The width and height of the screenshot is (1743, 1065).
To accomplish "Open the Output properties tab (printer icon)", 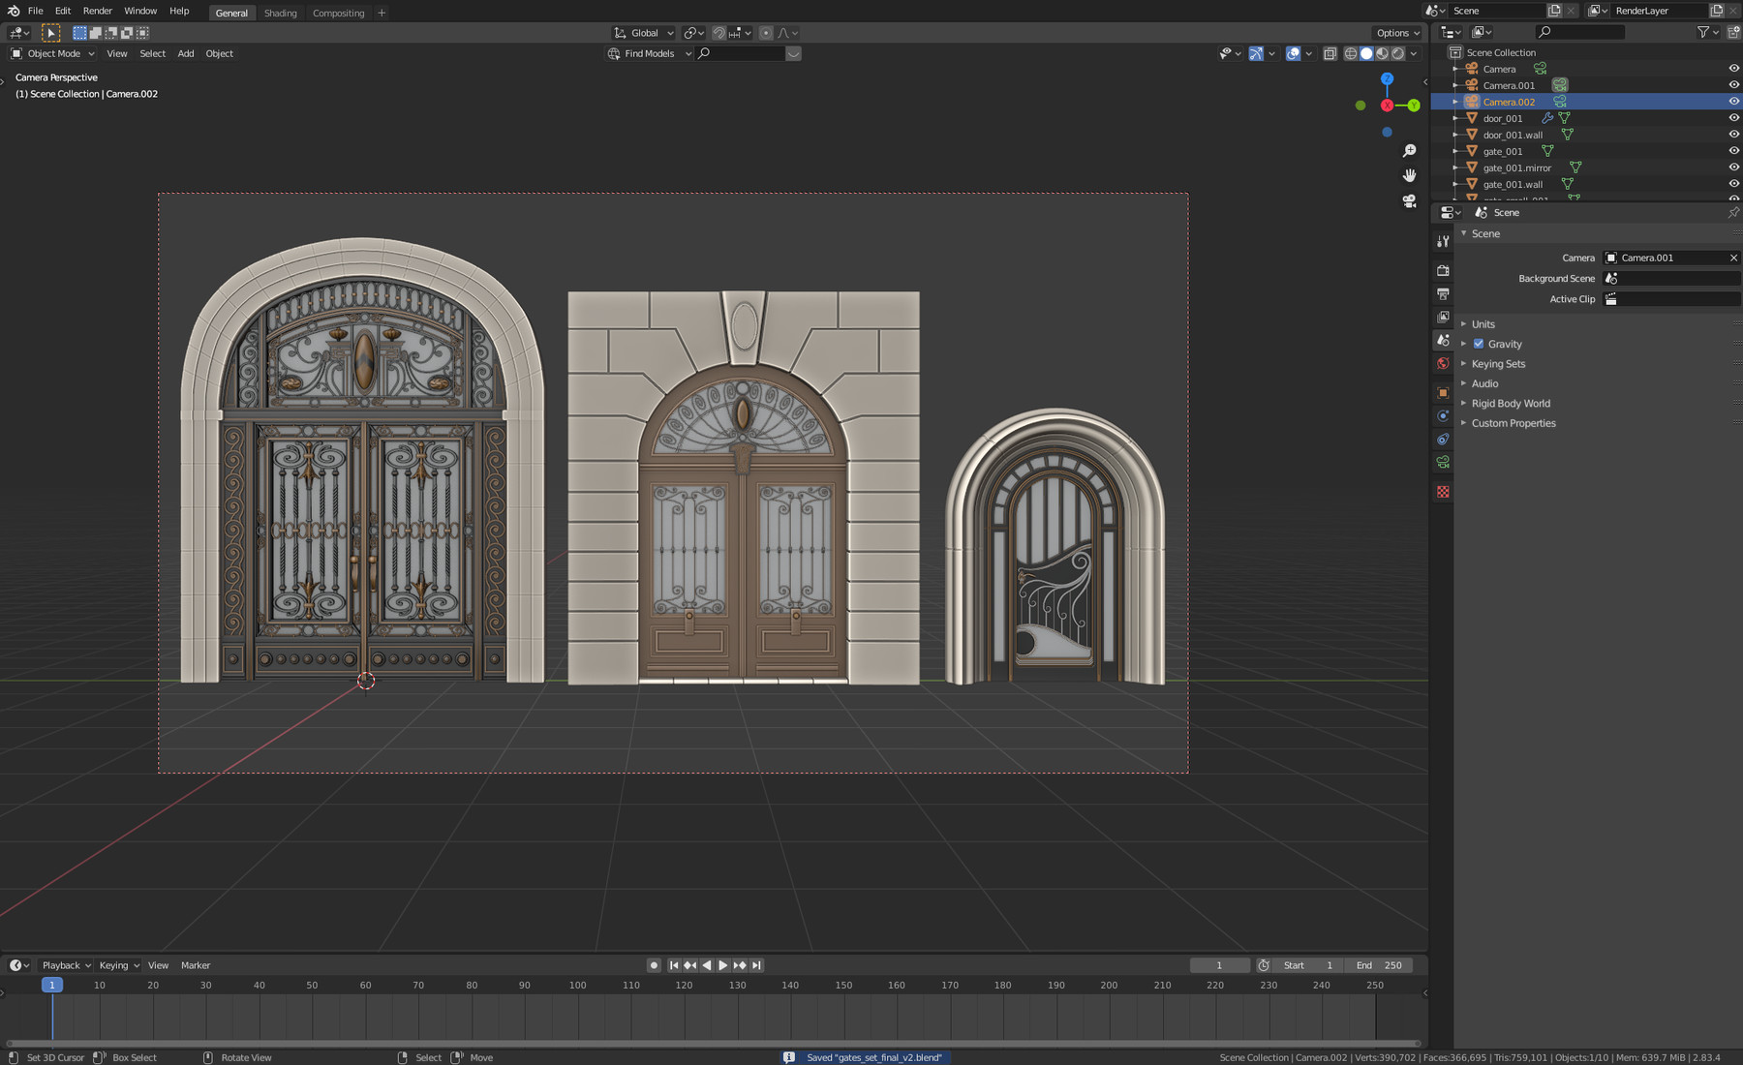I will (1443, 292).
